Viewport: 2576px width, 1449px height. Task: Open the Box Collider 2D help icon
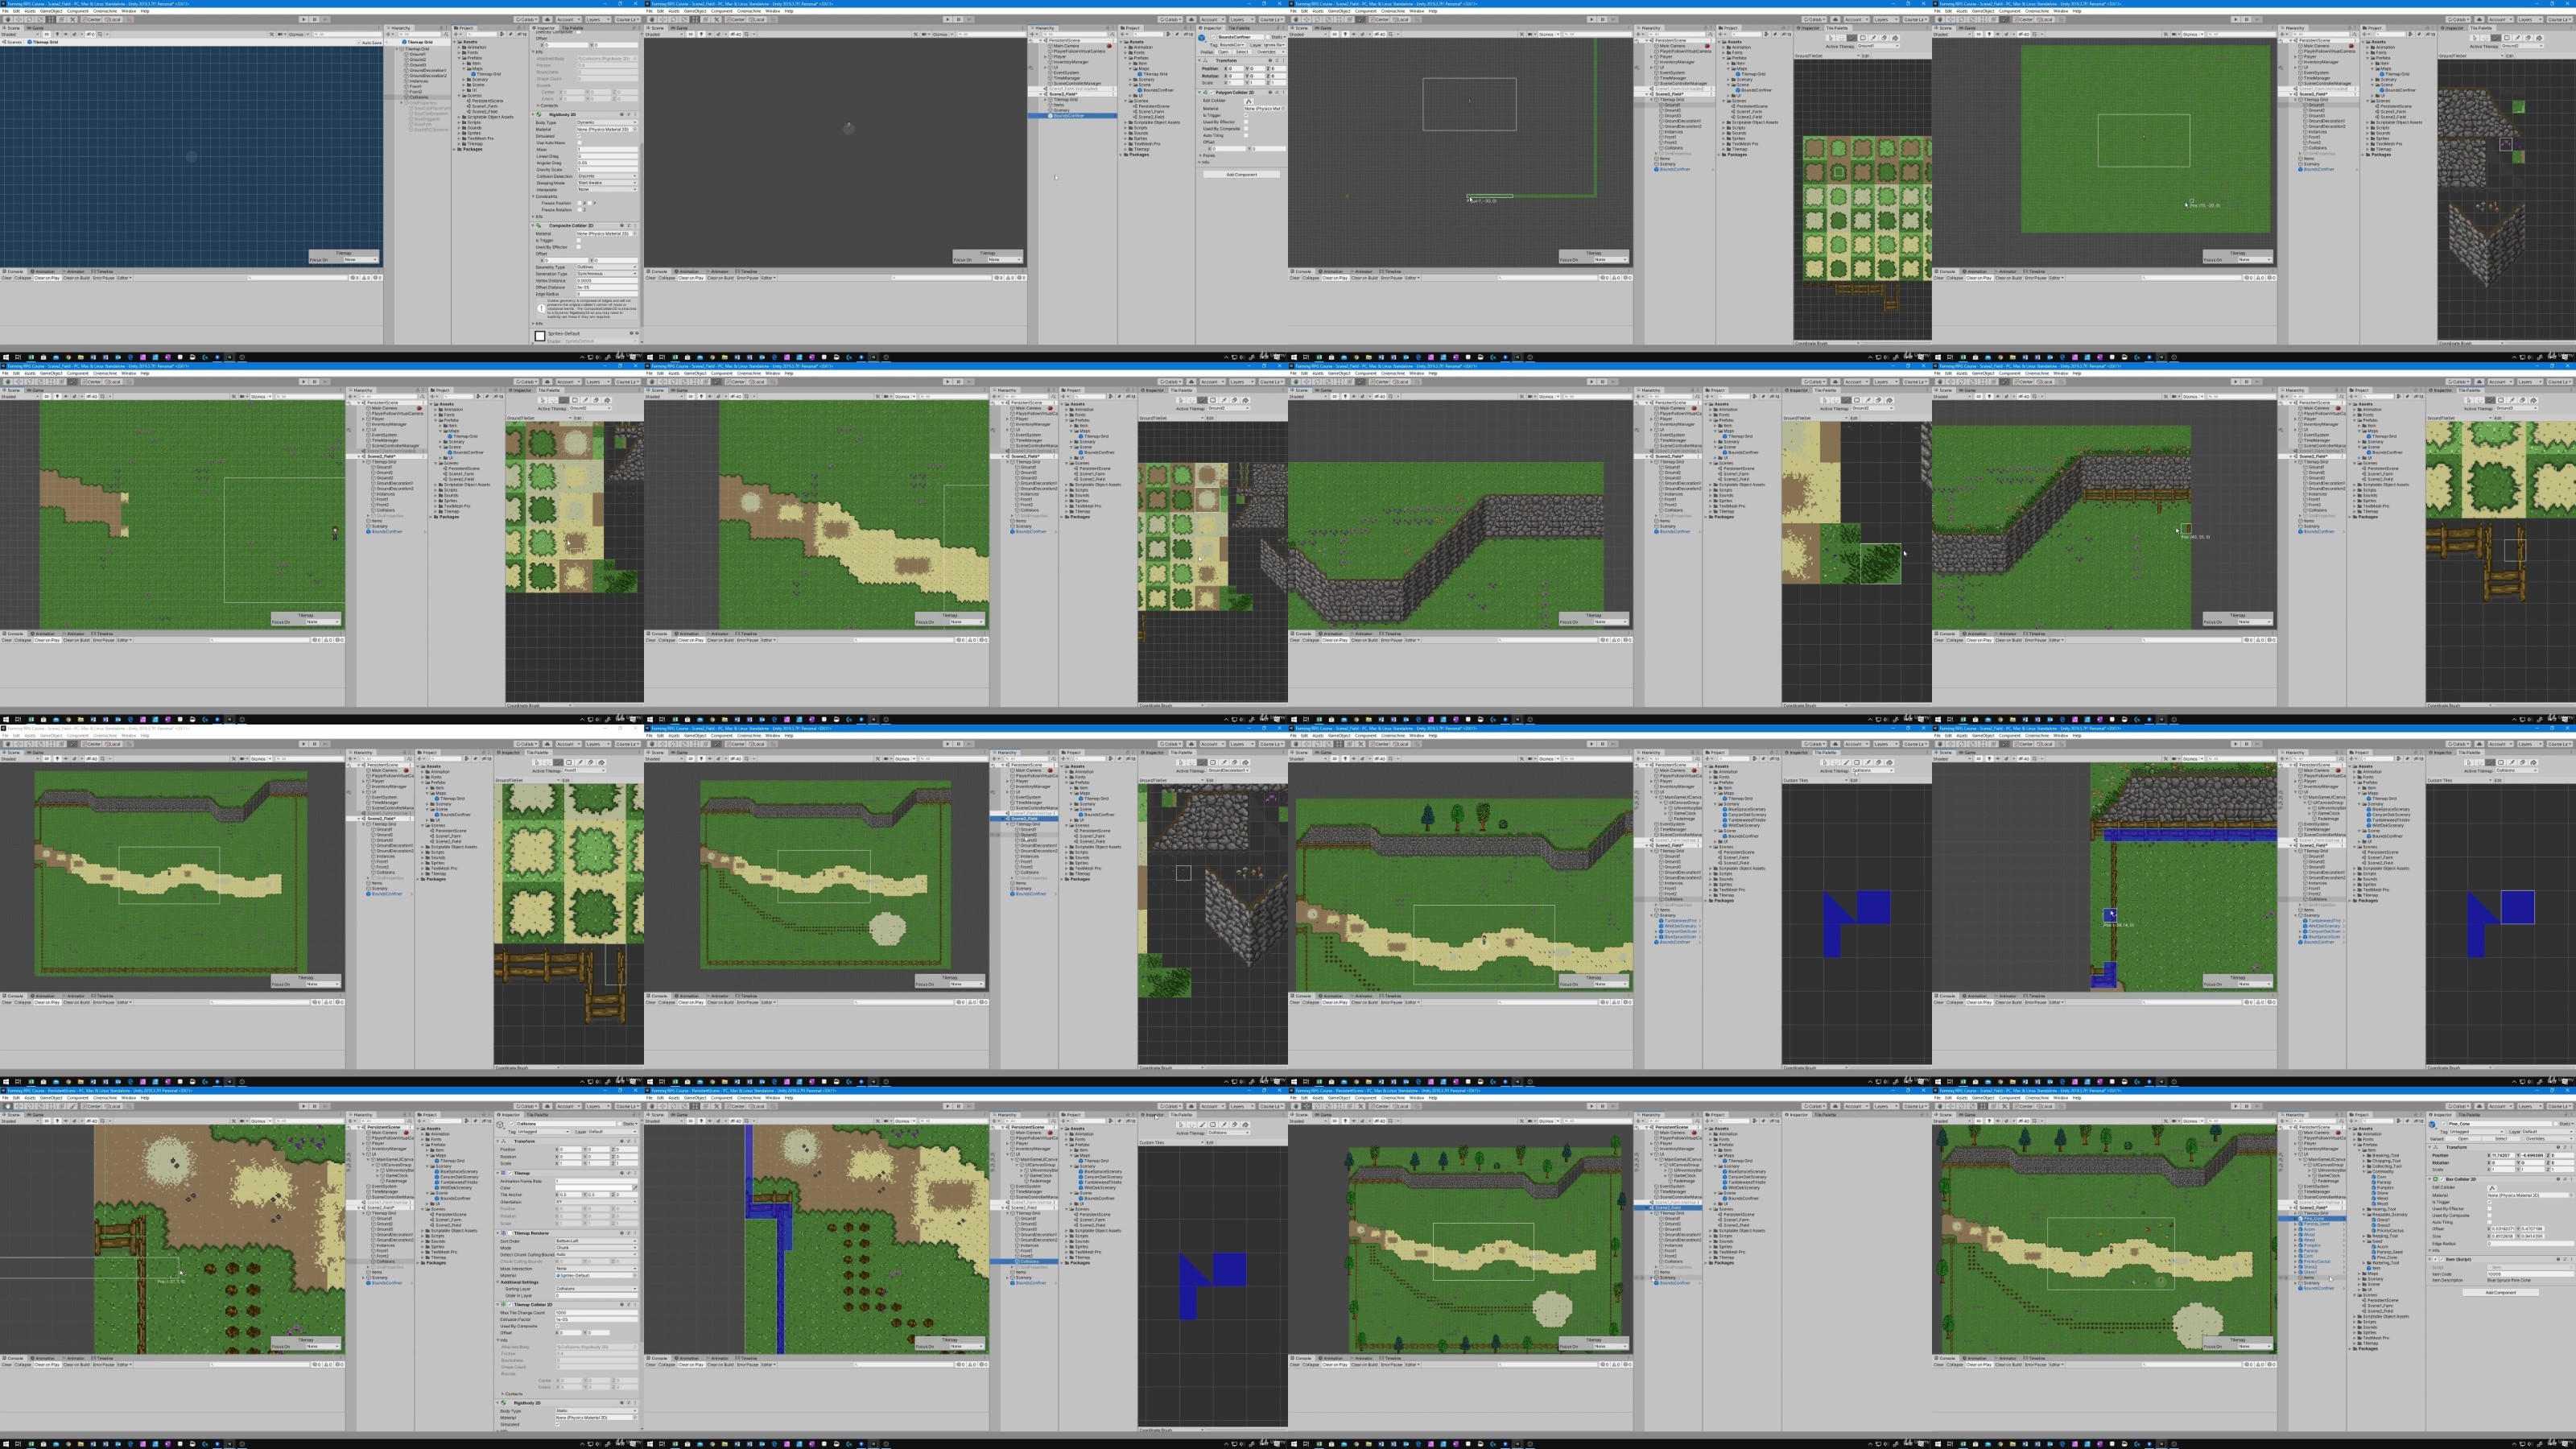point(2558,1179)
